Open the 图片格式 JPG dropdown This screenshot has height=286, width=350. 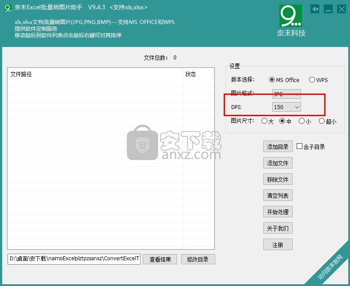tap(286, 94)
